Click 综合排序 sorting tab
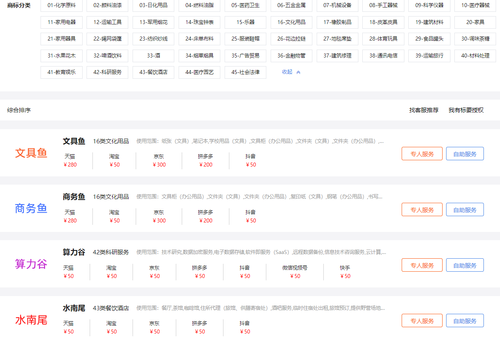Screen dimensions: 500x339 click(19, 110)
